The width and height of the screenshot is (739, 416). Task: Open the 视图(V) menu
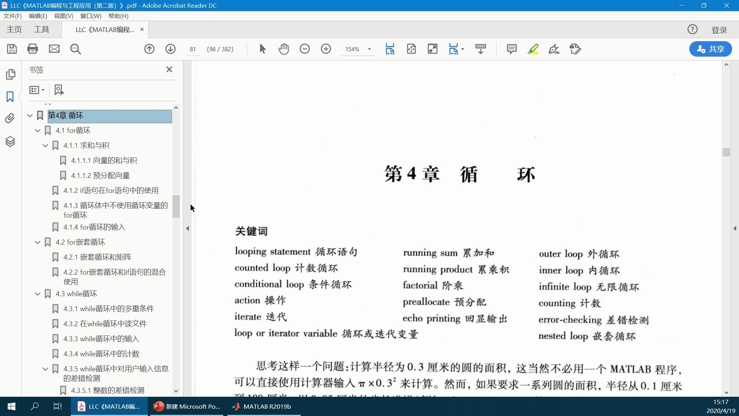pyautogui.click(x=64, y=16)
